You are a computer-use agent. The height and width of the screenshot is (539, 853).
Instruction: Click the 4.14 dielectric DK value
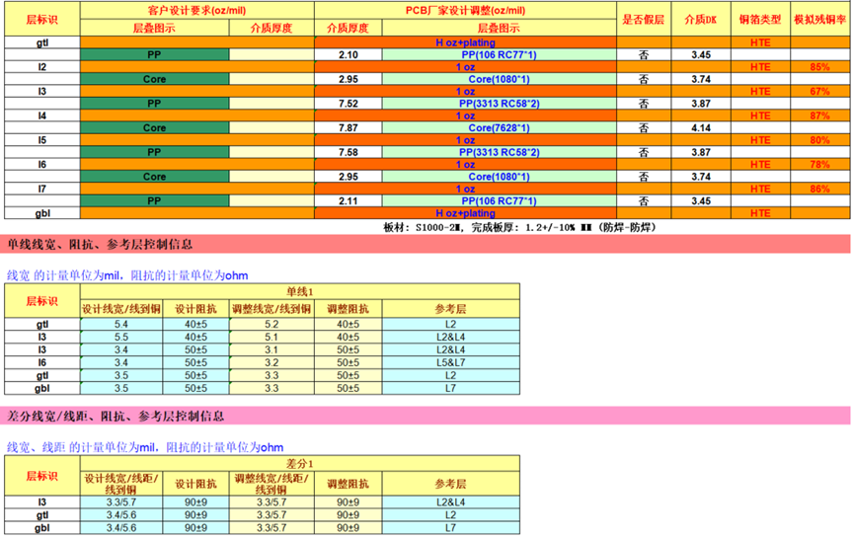(701, 128)
